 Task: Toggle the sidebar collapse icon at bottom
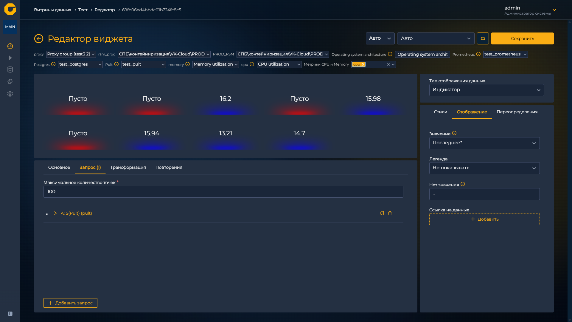10,314
